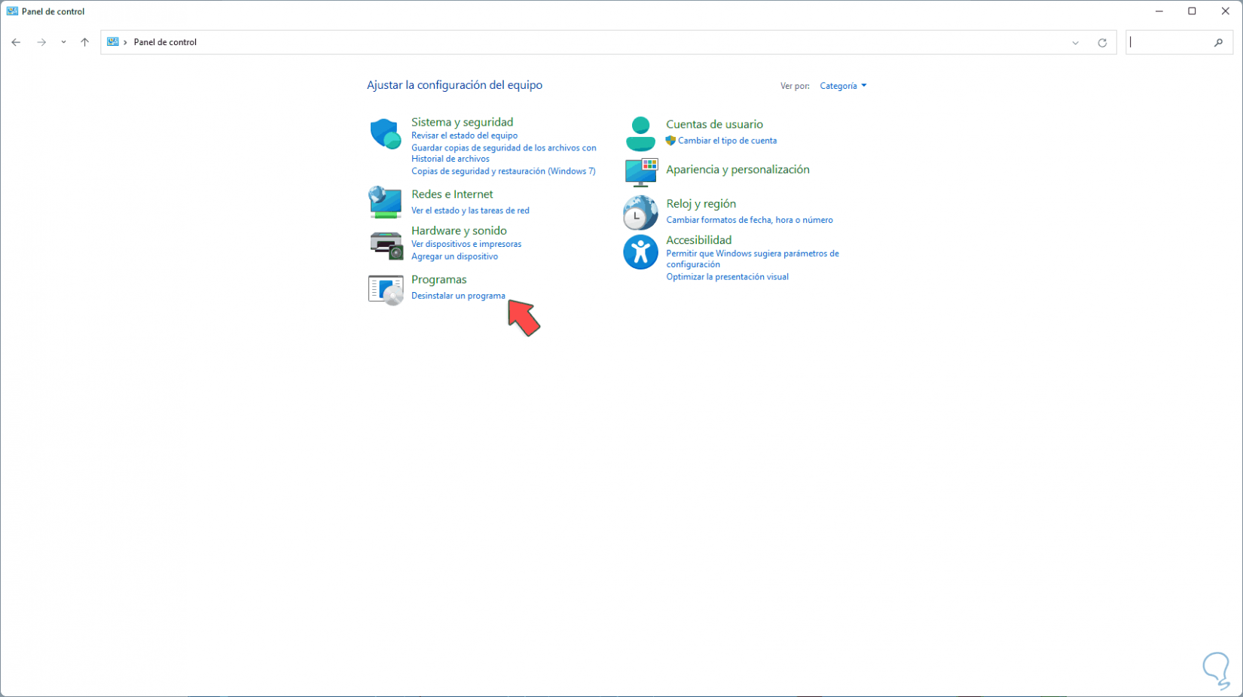This screenshot has width=1243, height=697.
Task: Open Reloj y región category
Action: pos(701,204)
